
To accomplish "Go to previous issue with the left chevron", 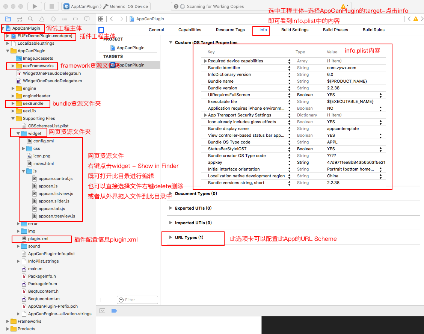I will coord(409,19).
